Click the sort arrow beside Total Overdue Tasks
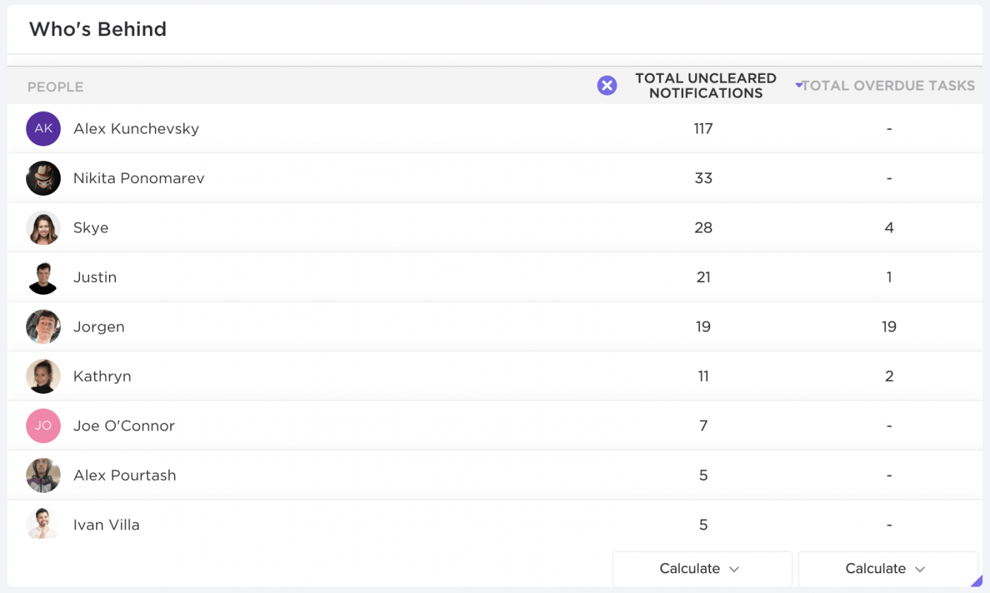Image resolution: width=990 pixels, height=593 pixels. tap(798, 85)
